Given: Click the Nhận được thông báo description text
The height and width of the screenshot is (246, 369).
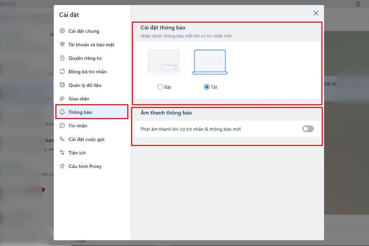Looking at the screenshot, I should (x=186, y=36).
